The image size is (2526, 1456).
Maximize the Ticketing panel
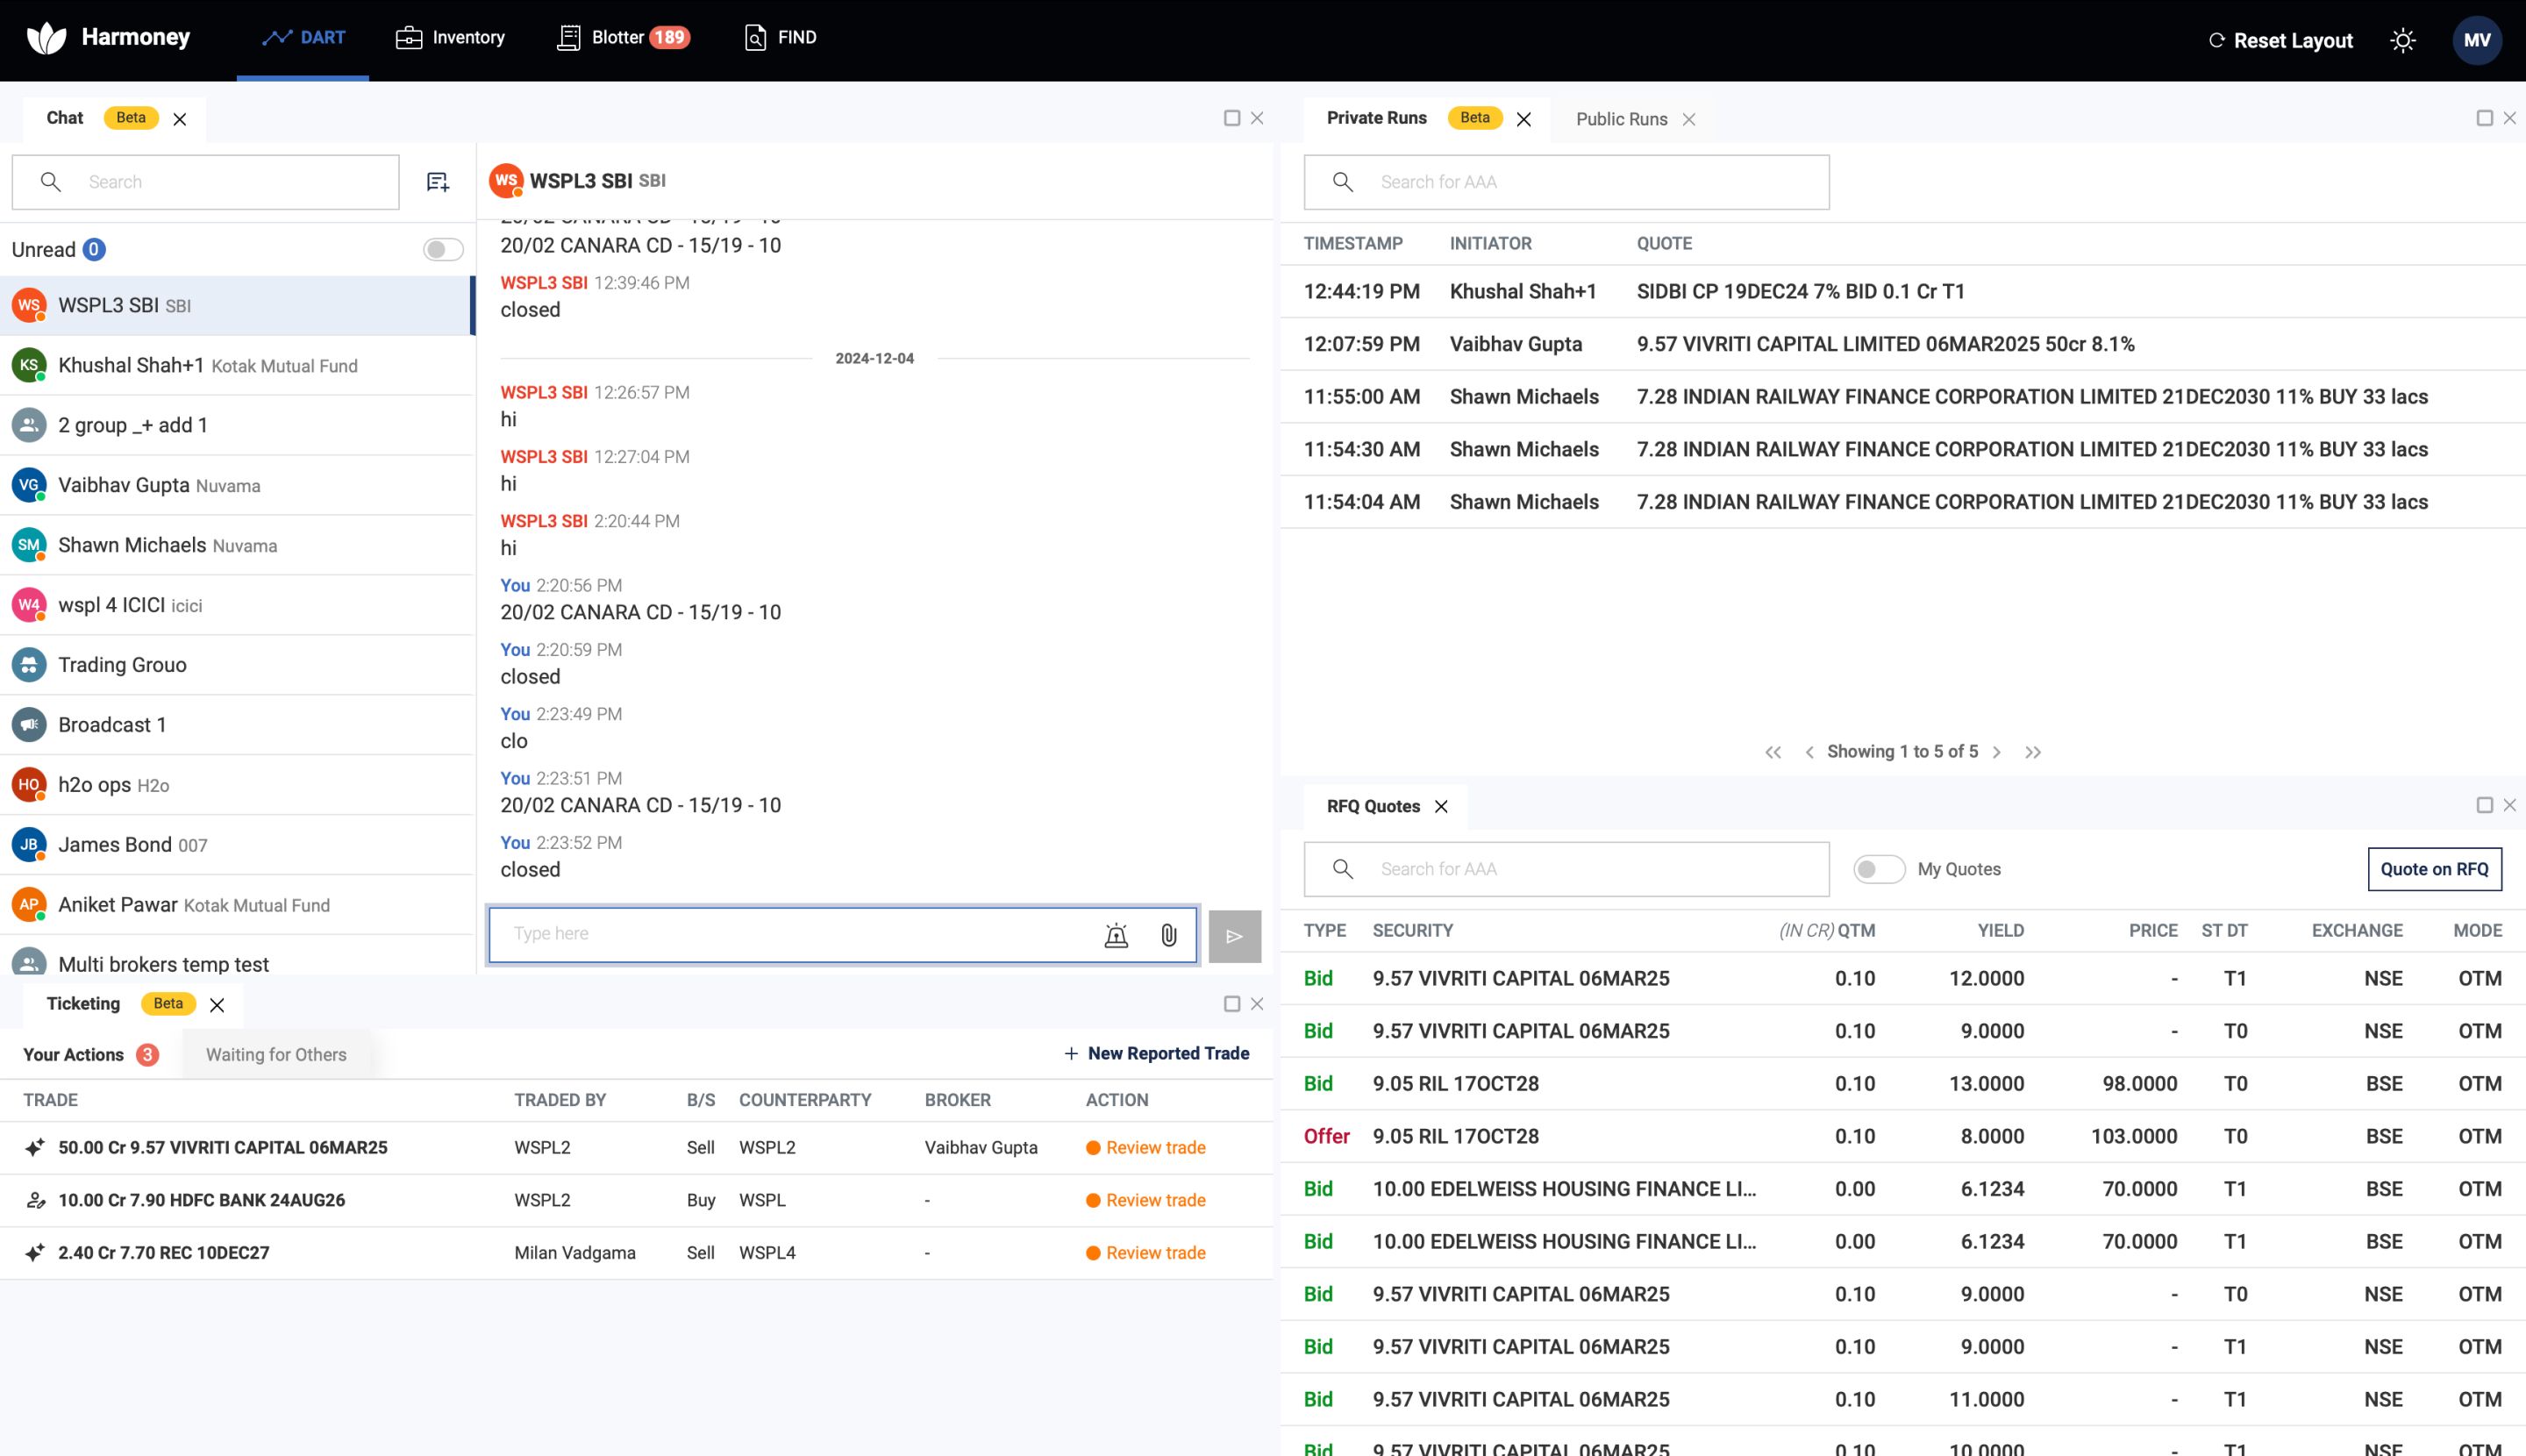pos(1232,1004)
